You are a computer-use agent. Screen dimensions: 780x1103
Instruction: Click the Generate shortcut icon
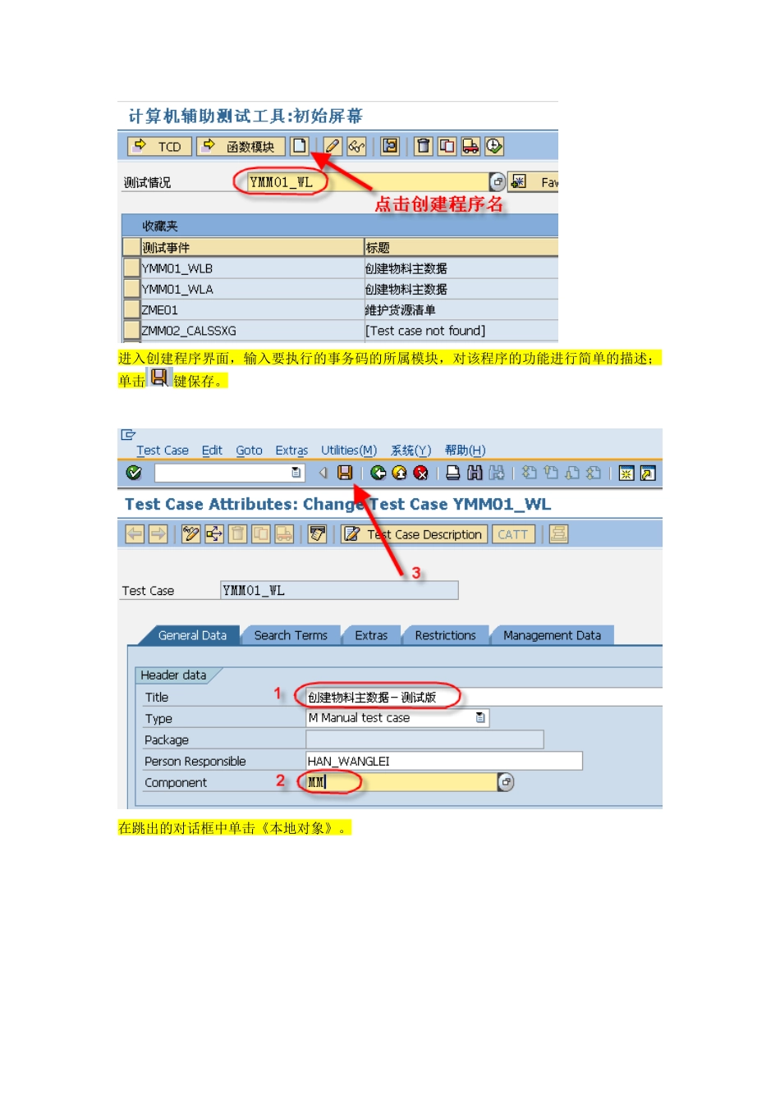[648, 474]
